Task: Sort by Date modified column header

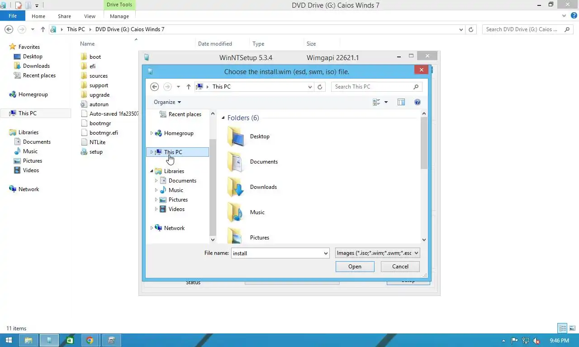Action: click(x=215, y=44)
